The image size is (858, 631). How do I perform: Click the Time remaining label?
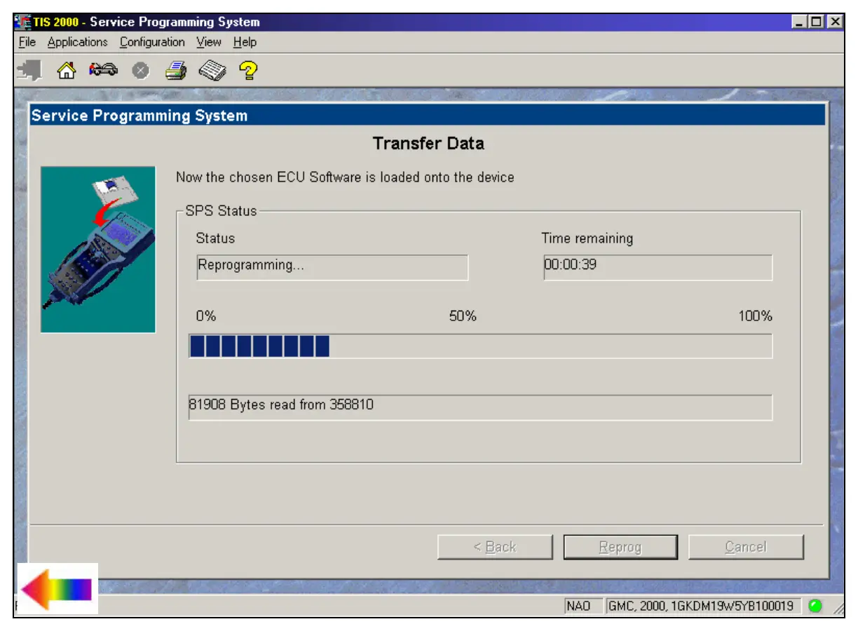pyautogui.click(x=587, y=238)
